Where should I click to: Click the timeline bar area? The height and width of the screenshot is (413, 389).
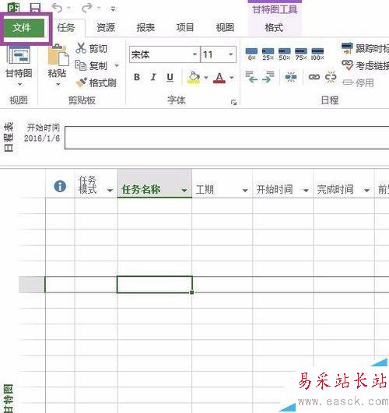[x=226, y=138]
